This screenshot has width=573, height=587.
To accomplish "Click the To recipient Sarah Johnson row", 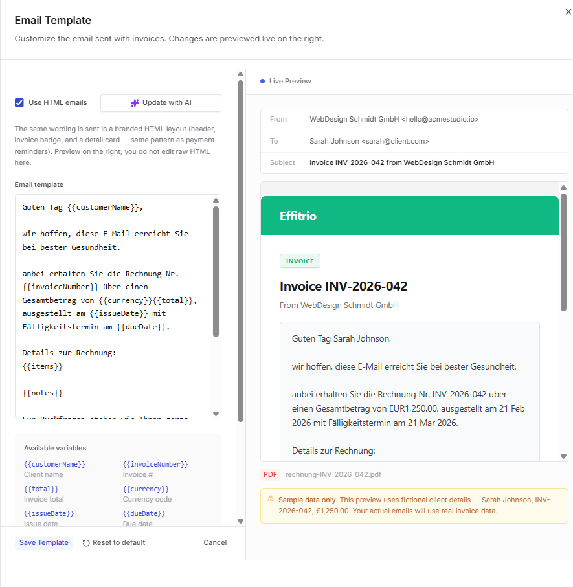I will point(414,142).
